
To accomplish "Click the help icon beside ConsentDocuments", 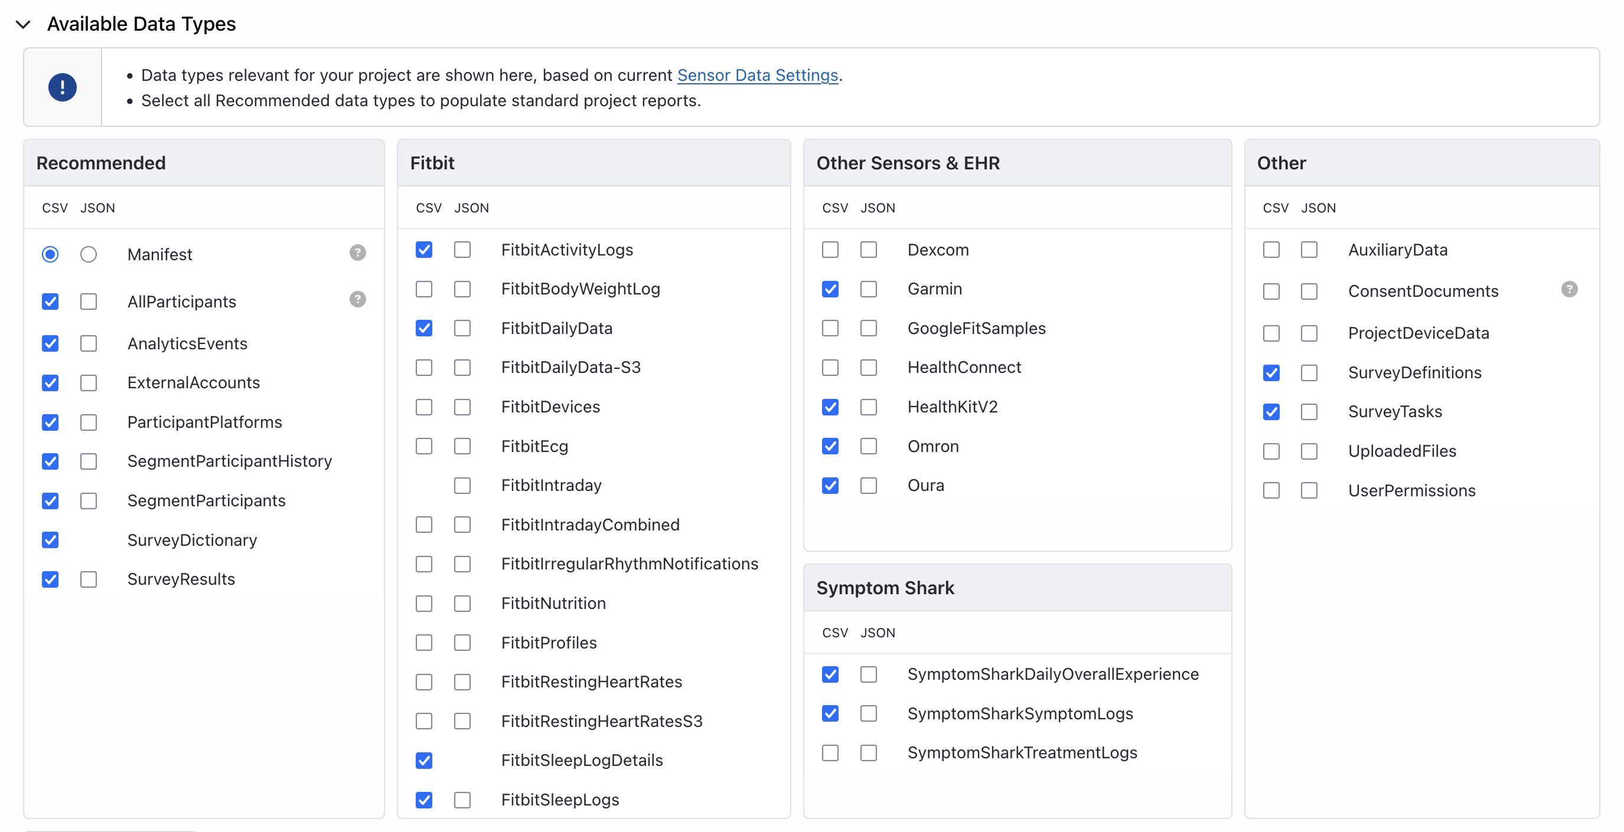I will click(x=1568, y=289).
